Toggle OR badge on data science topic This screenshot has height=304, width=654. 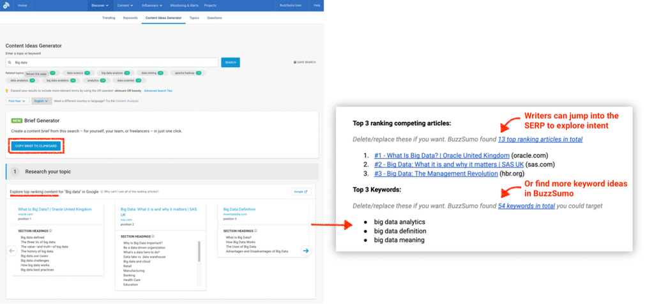pos(86,73)
